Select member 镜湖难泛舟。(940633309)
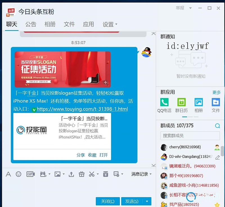The height and width of the screenshot is (207, 225). pos(190,166)
